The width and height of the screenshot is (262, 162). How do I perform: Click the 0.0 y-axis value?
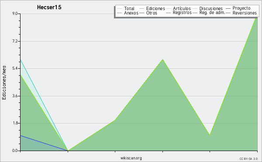15,151
